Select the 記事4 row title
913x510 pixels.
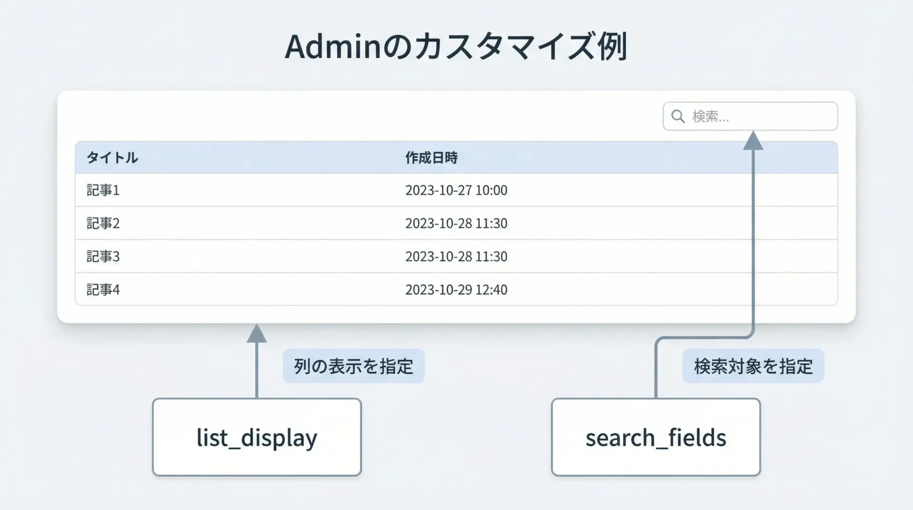[103, 289]
